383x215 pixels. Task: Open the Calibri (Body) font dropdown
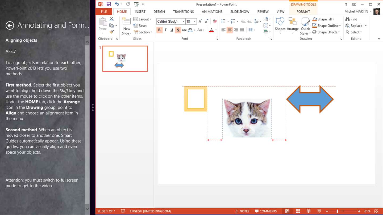point(183,21)
